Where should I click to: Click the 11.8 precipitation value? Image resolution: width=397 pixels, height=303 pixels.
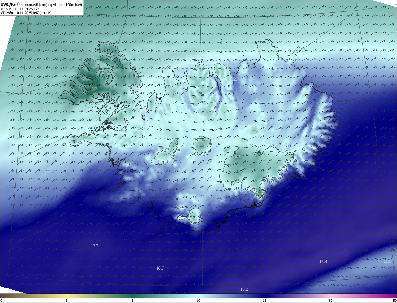pos(387,261)
